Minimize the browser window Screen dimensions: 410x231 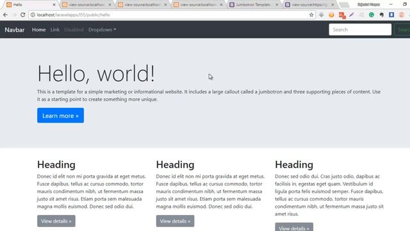(x=391, y=4)
